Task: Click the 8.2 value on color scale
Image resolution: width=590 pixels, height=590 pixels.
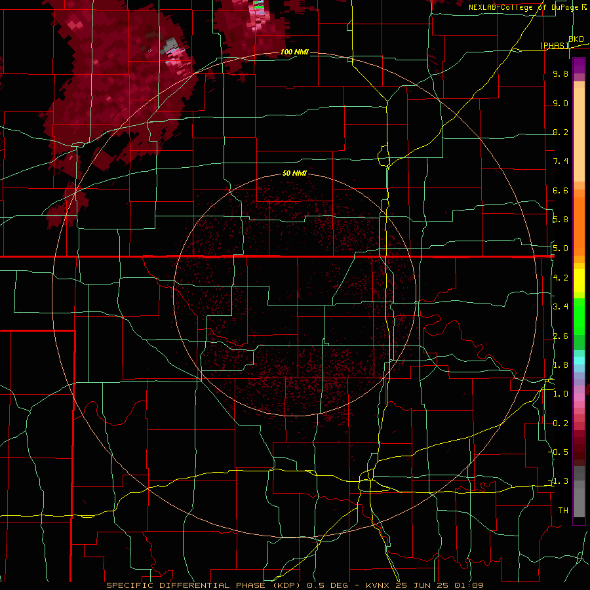Action: (x=560, y=132)
